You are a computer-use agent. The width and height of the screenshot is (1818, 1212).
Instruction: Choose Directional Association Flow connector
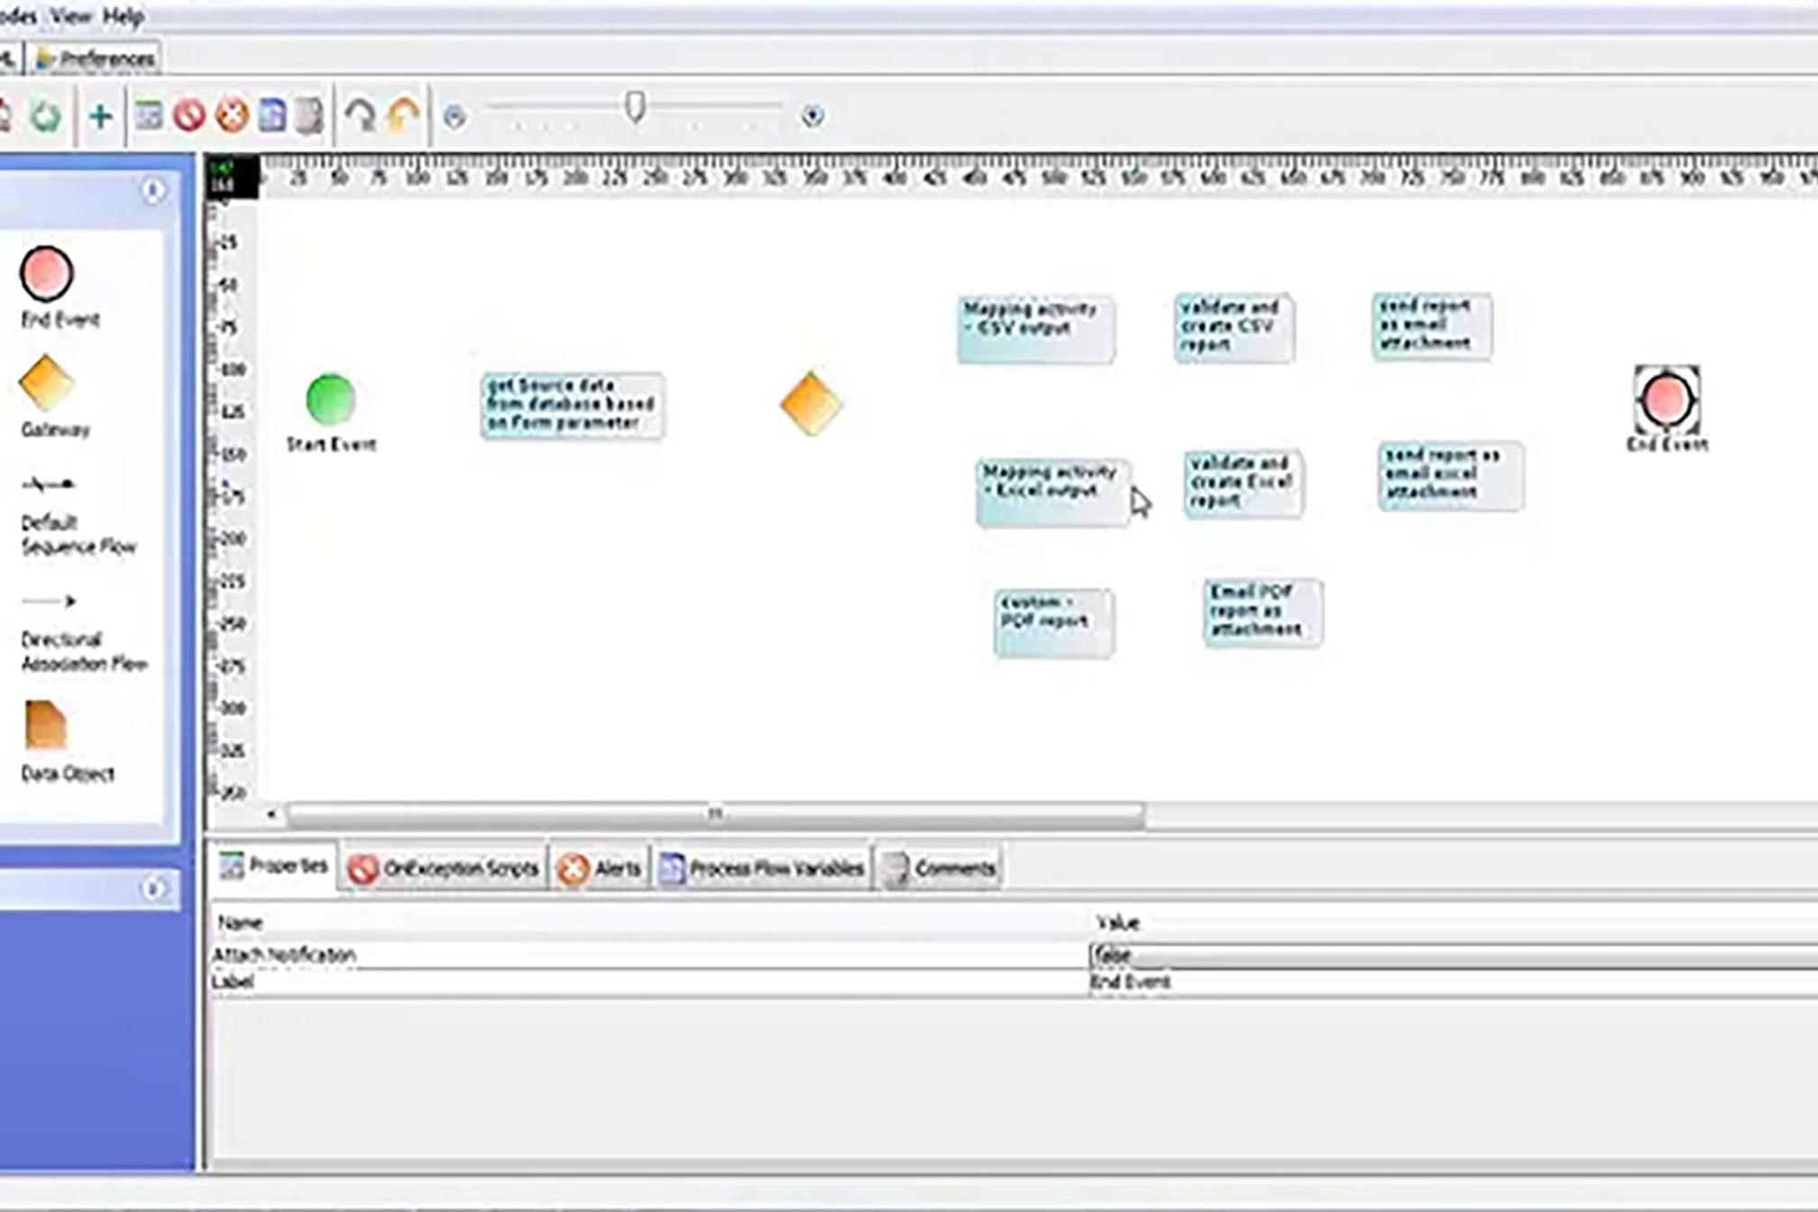click(50, 601)
